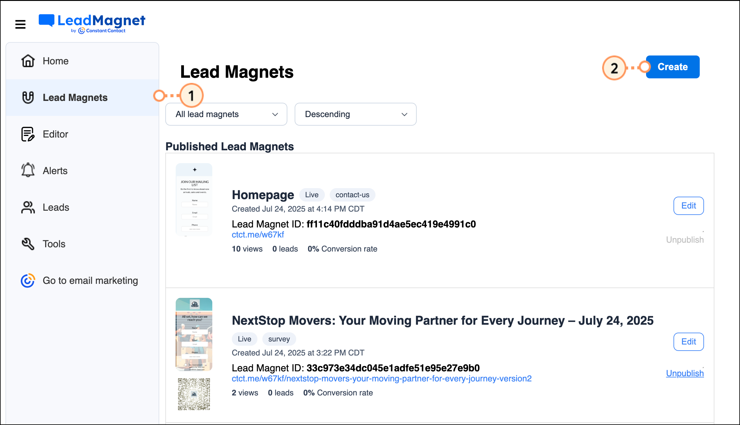The height and width of the screenshot is (425, 740).
Task: Click the Leads people icon
Action: coord(28,207)
